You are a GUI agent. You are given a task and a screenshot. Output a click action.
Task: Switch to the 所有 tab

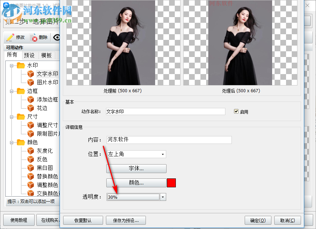12,55
